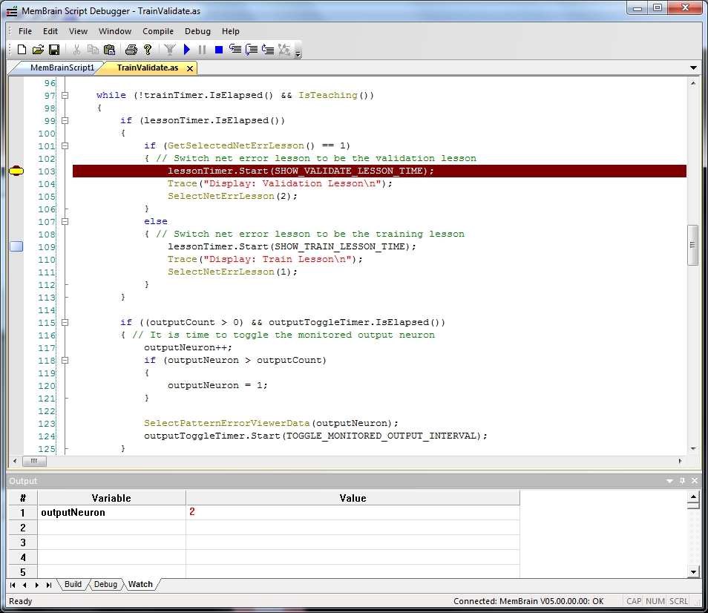Collapse the while loop block at line 97
The width and height of the screenshot is (708, 613).
tap(65, 96)
